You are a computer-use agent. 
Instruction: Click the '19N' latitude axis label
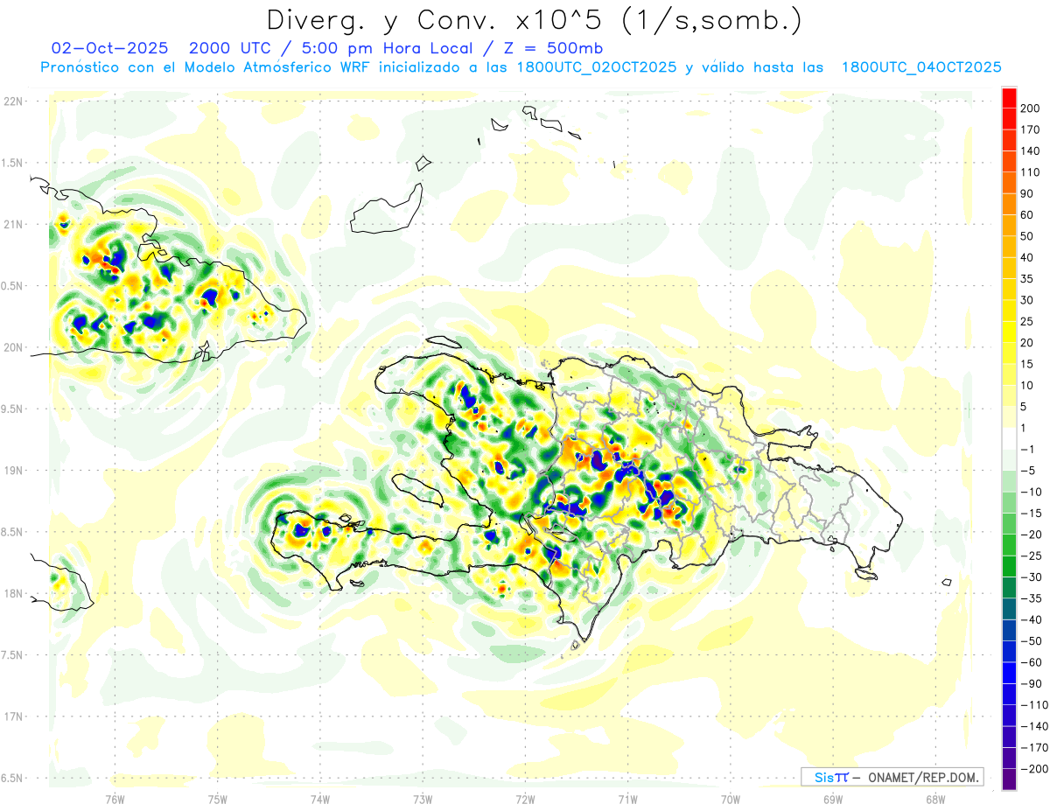pyautogui.click(x=14, y=471)
